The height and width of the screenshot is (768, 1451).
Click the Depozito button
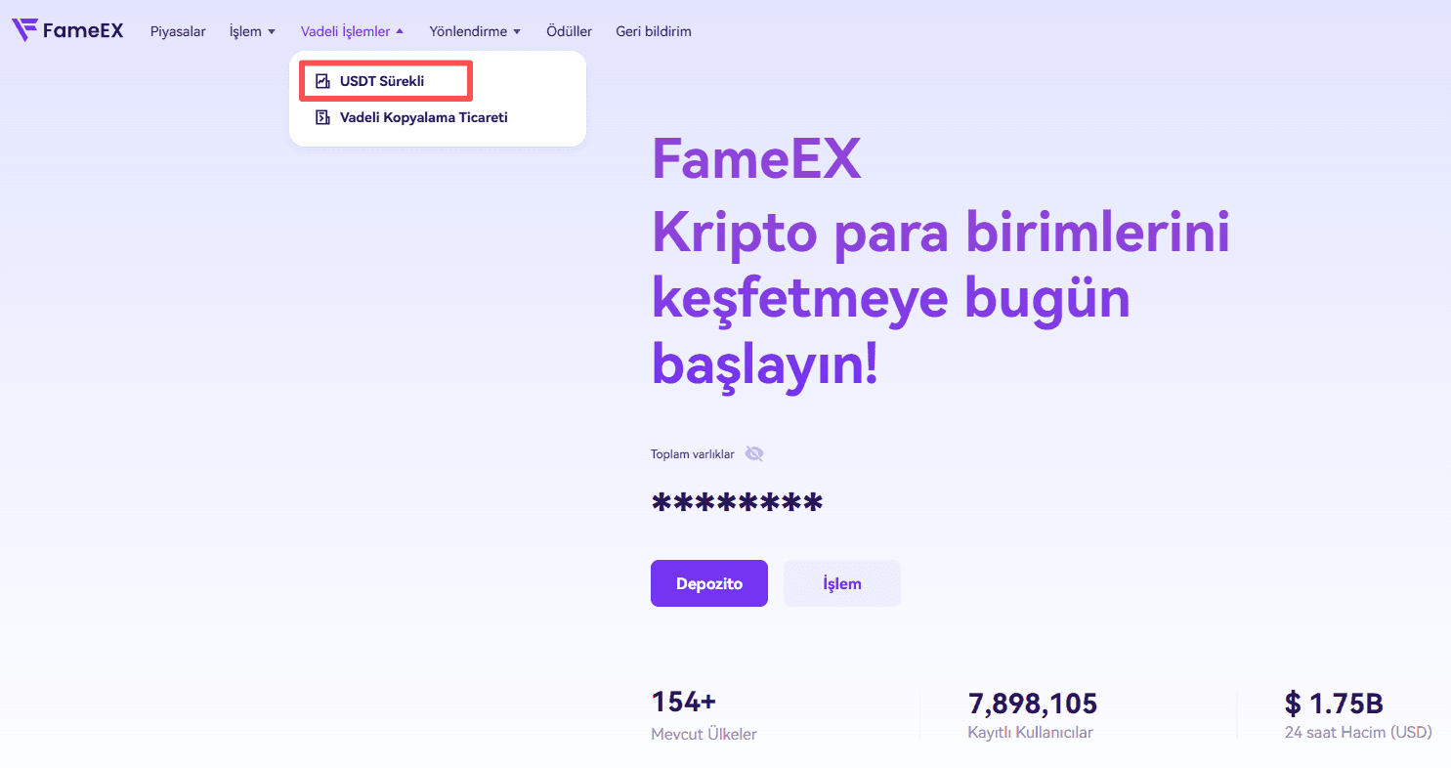click(x=709, y=583)
